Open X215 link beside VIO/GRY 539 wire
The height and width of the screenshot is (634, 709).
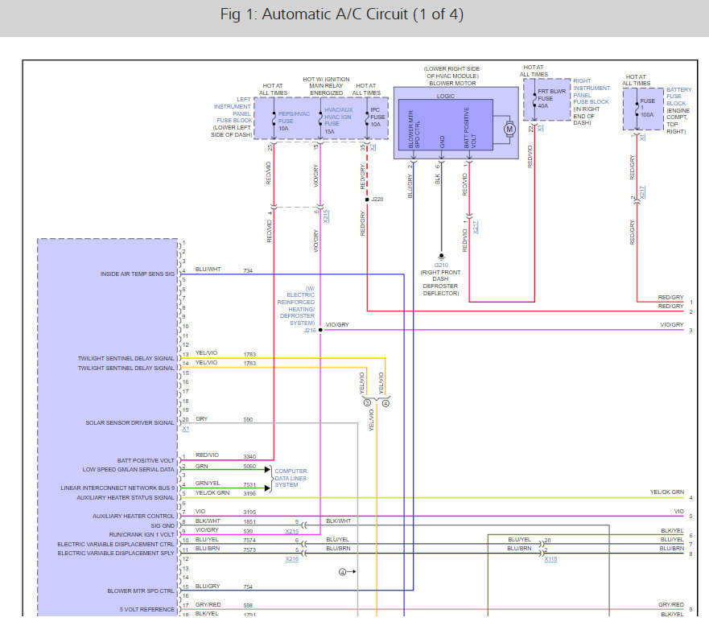292,531
